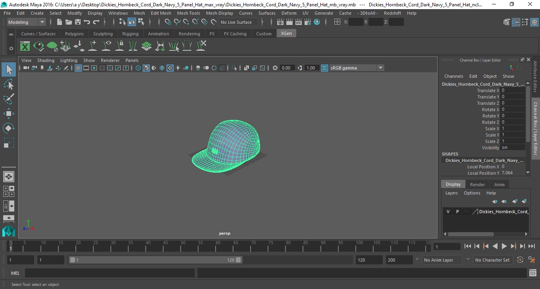The image size is (540, 289).
Task: Enable snap to curves magnet icon
Action: 177,22
